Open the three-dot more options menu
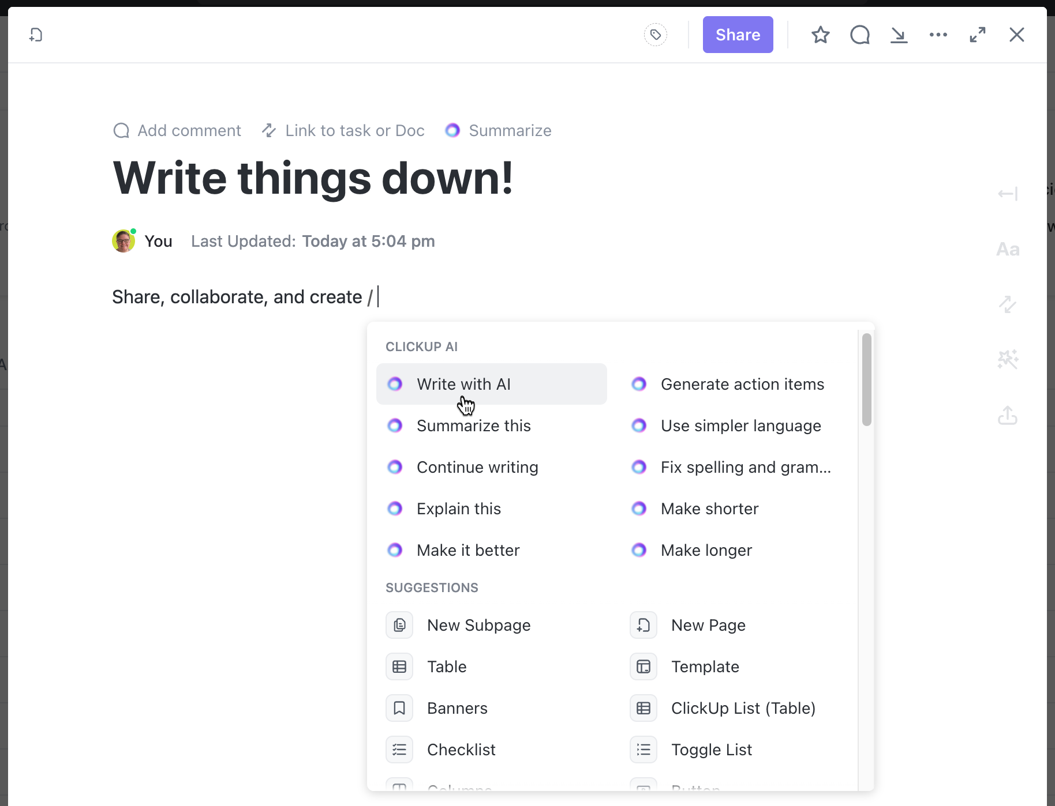Image resolution: width=1055 pixels, height=806 pixels. click(x=938, y=35)
